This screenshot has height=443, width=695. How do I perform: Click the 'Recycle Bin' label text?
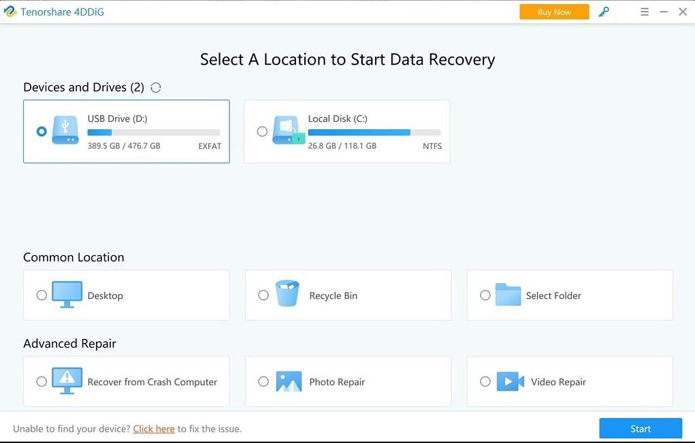pos(334,295)
